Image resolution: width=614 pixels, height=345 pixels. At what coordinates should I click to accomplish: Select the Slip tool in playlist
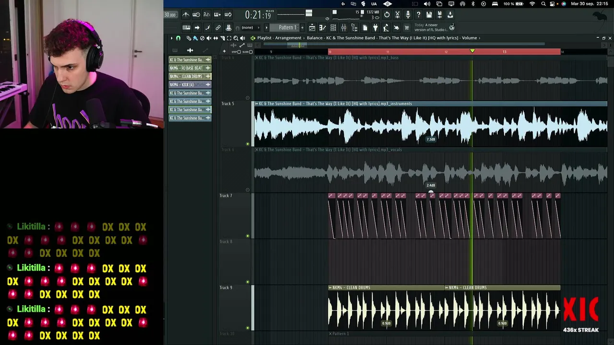215,38
